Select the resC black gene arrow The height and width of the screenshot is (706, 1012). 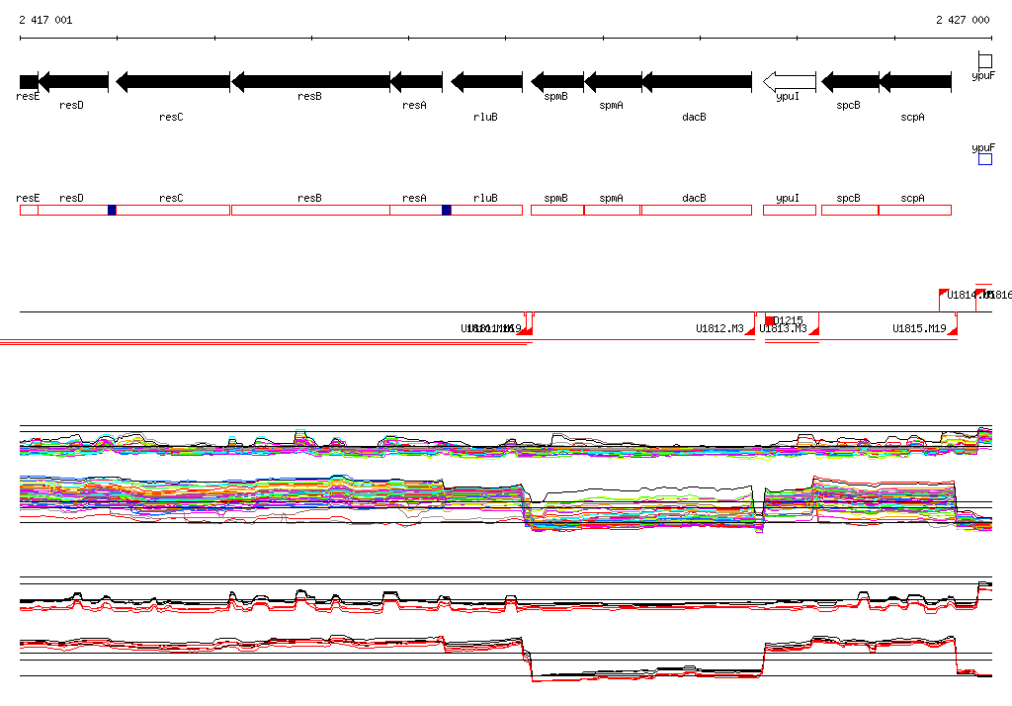(x=173, y=81)
